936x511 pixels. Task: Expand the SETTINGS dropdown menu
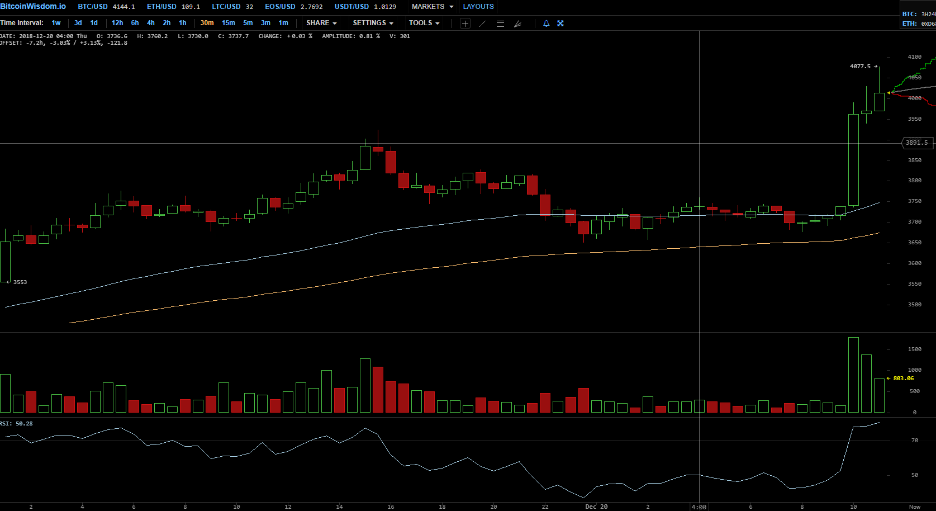point(373,23)
